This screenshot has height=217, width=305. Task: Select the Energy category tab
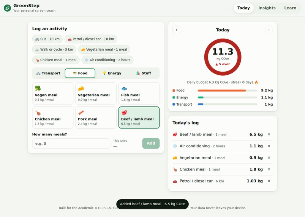(x=112, y=73)
